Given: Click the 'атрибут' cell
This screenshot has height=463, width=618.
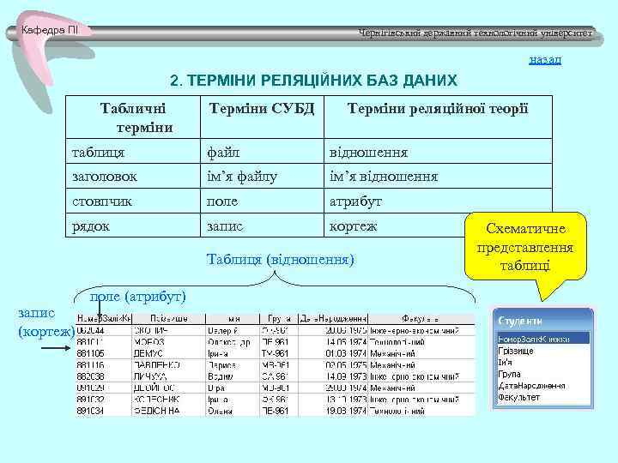Looking at the screenshot, I should tap(438, 201).
